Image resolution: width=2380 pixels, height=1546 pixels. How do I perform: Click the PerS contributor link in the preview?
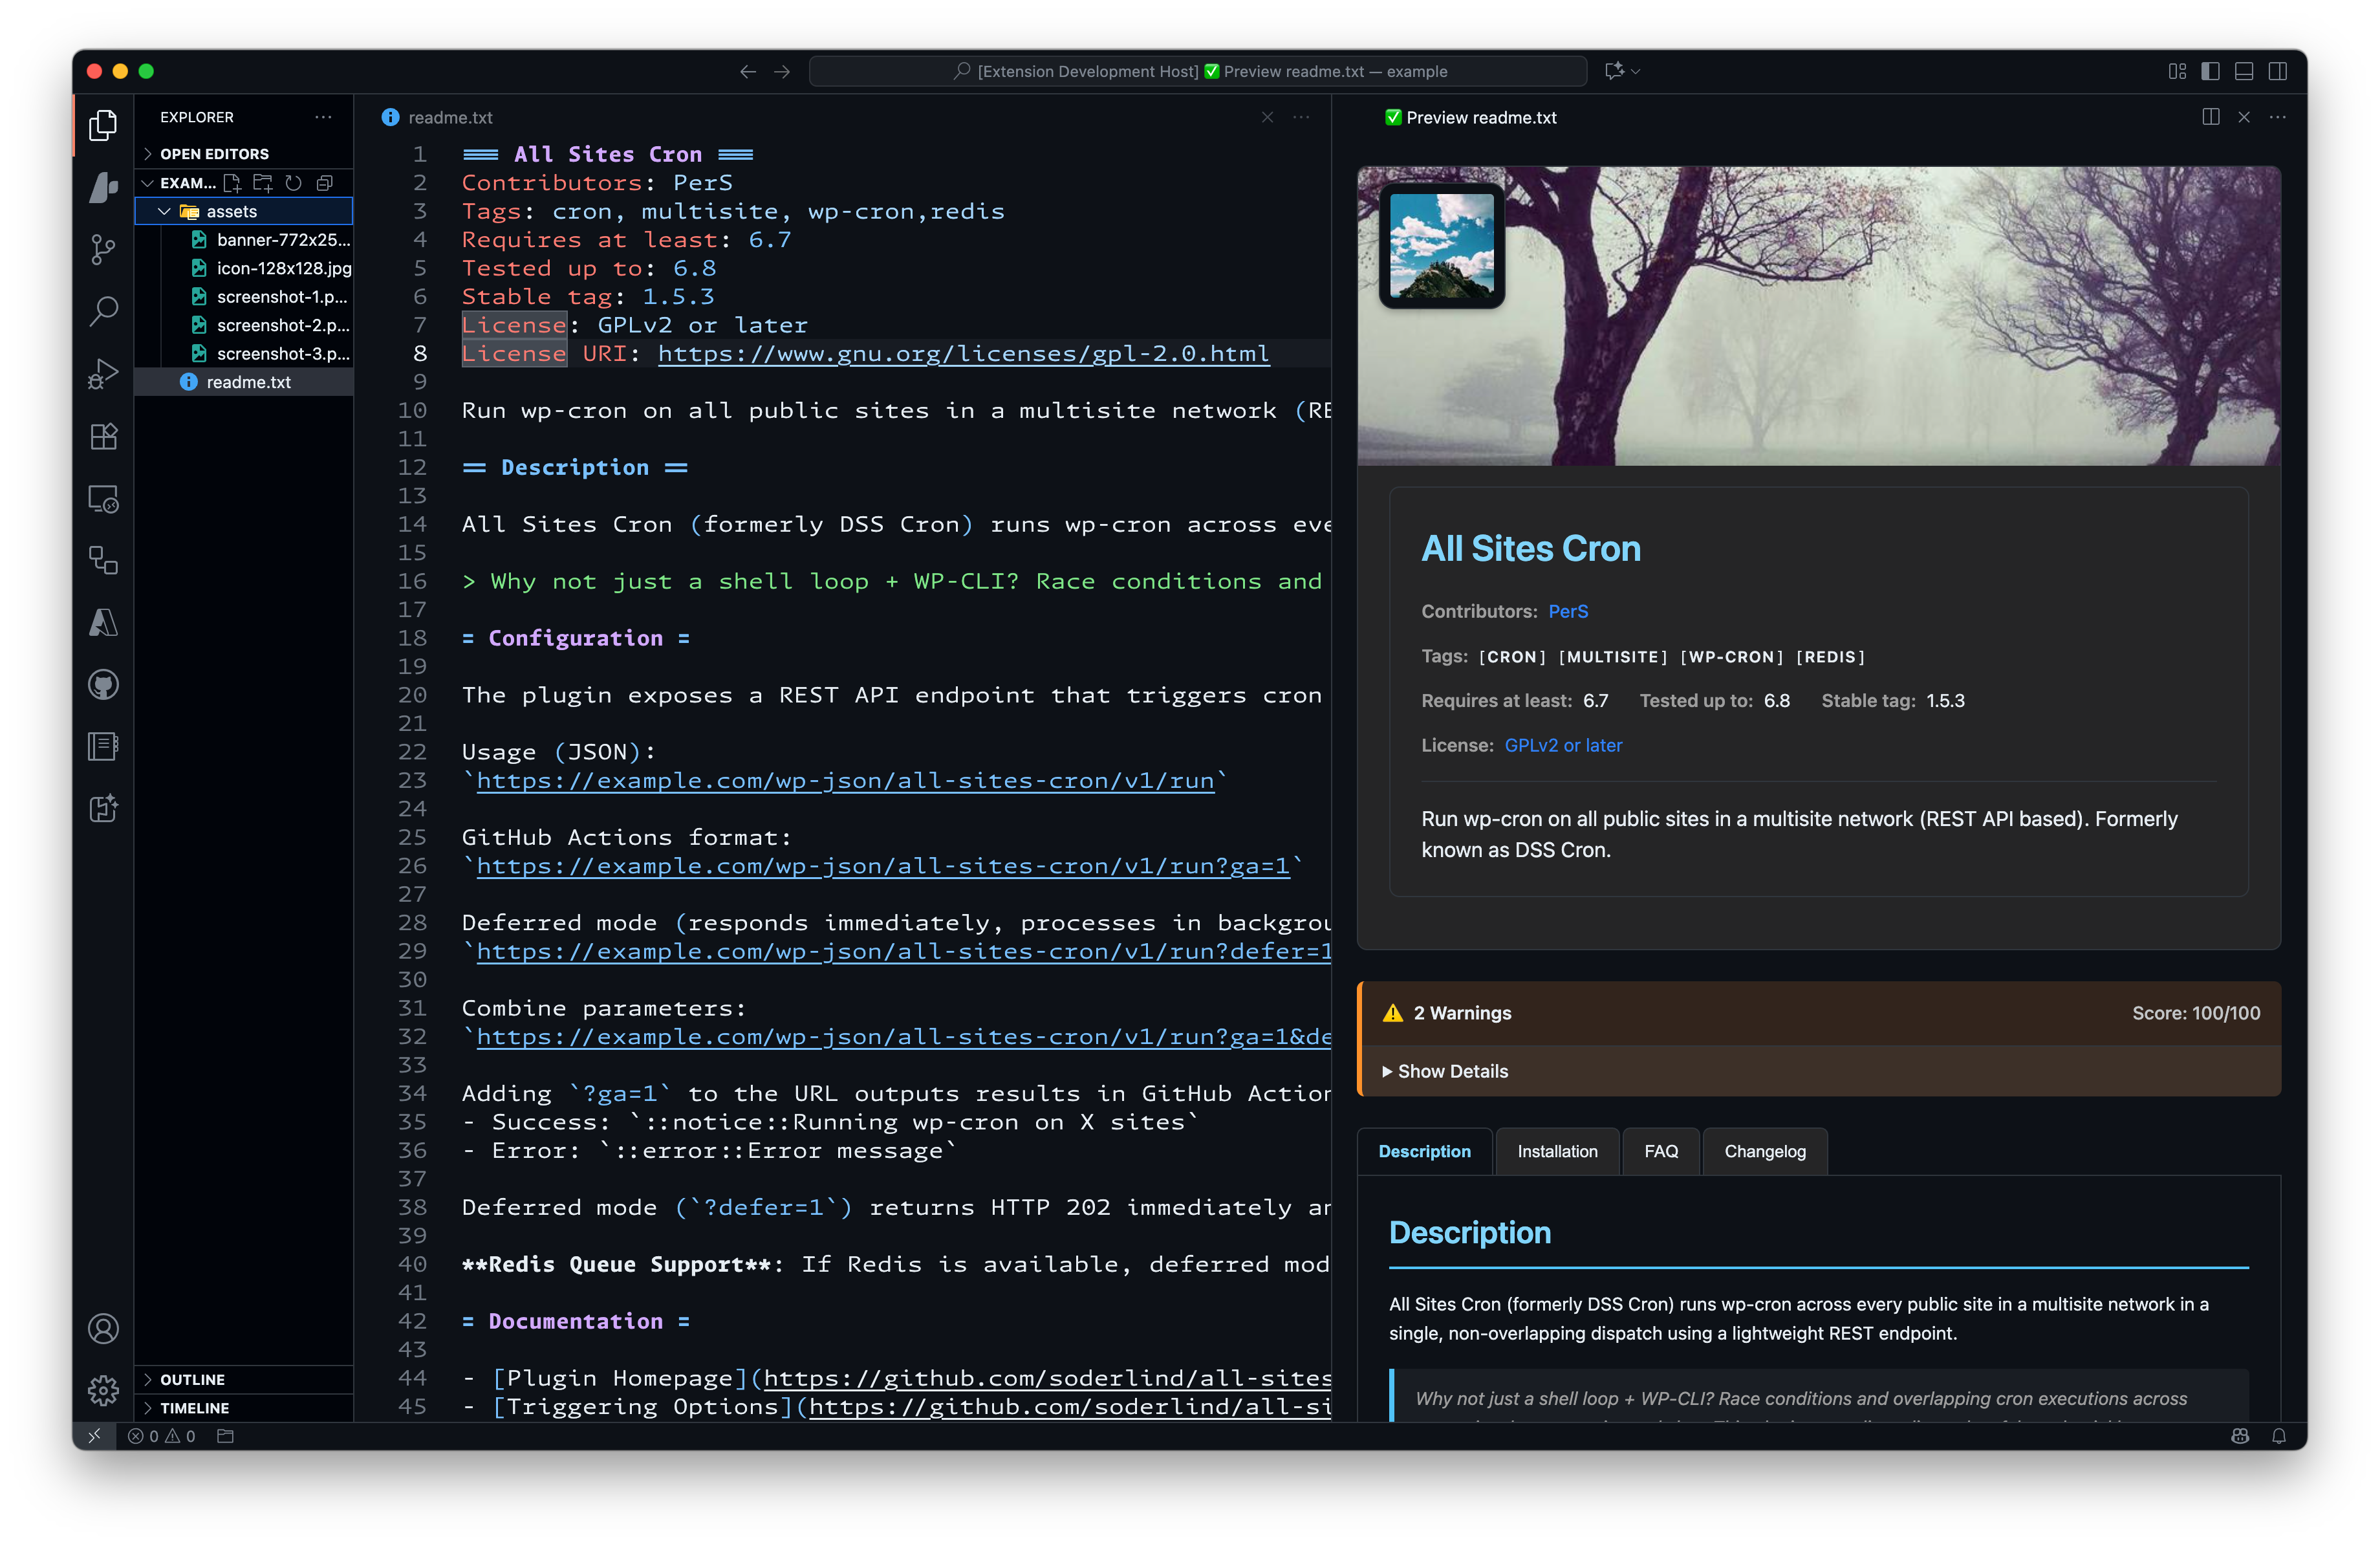point(1567,611)
